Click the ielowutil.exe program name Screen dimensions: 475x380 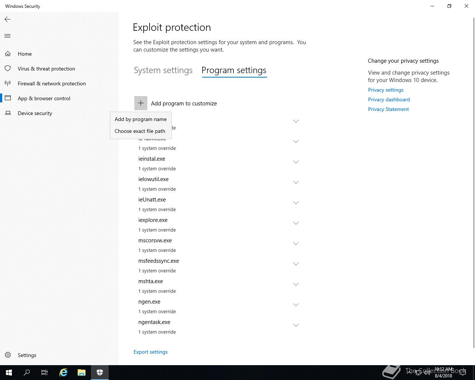point(153,179)
